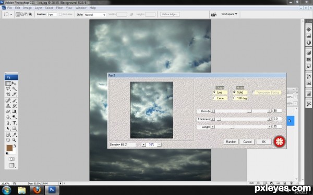Viewport: 313px width, 195px height.
Task: Choose the Circle shape radio button
Action: (x=214, y=98)
